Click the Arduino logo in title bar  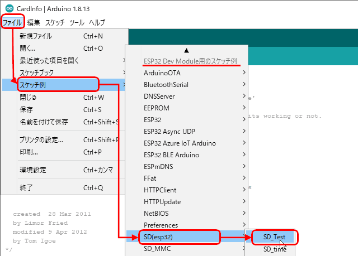(x=10, y=9)
